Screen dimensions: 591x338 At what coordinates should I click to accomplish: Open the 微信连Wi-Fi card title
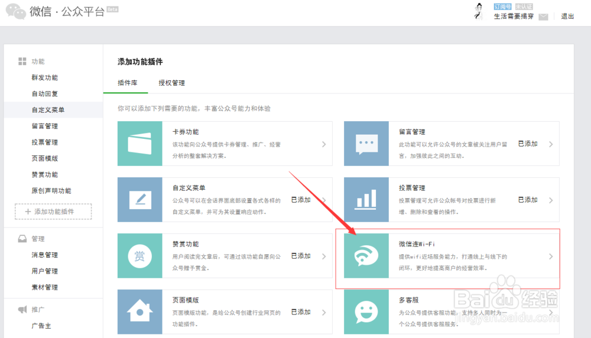(417, 244)
